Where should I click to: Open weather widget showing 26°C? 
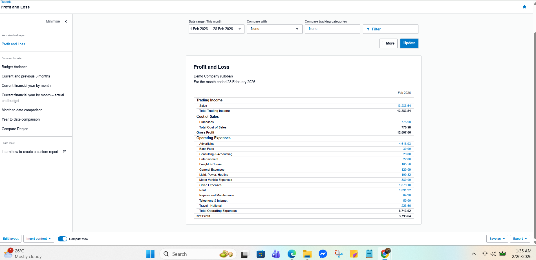(23, 254)
